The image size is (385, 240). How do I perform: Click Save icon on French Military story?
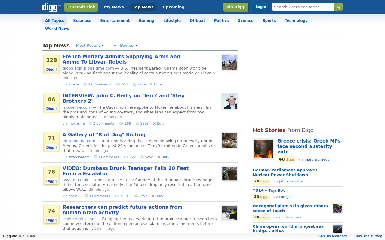point(134,84)
